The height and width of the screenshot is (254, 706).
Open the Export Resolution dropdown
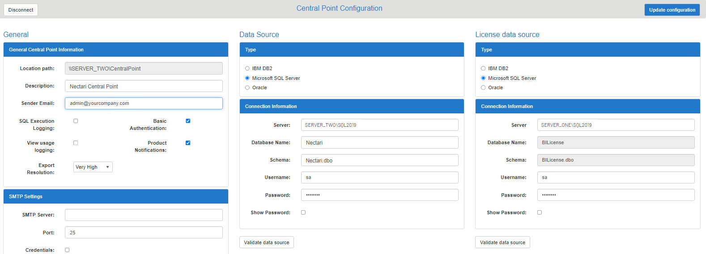[x=93, y=167]
